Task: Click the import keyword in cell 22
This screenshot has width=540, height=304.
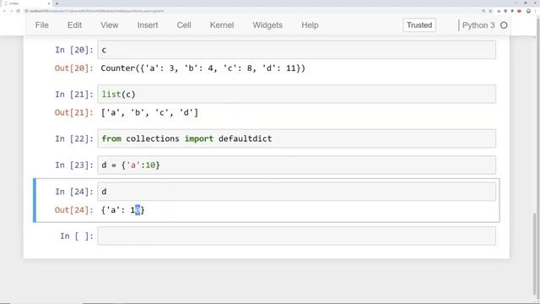Action: [x=199, y=138]
